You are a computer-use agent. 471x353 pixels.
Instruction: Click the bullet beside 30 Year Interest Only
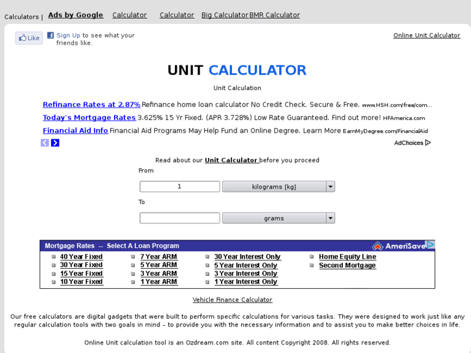207,256
